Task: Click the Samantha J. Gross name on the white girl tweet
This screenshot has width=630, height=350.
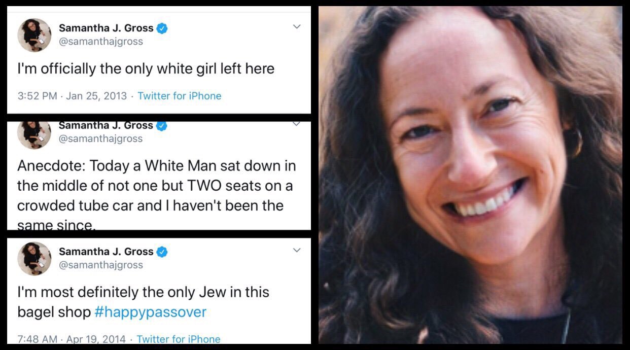Action: tap(106, 28)
